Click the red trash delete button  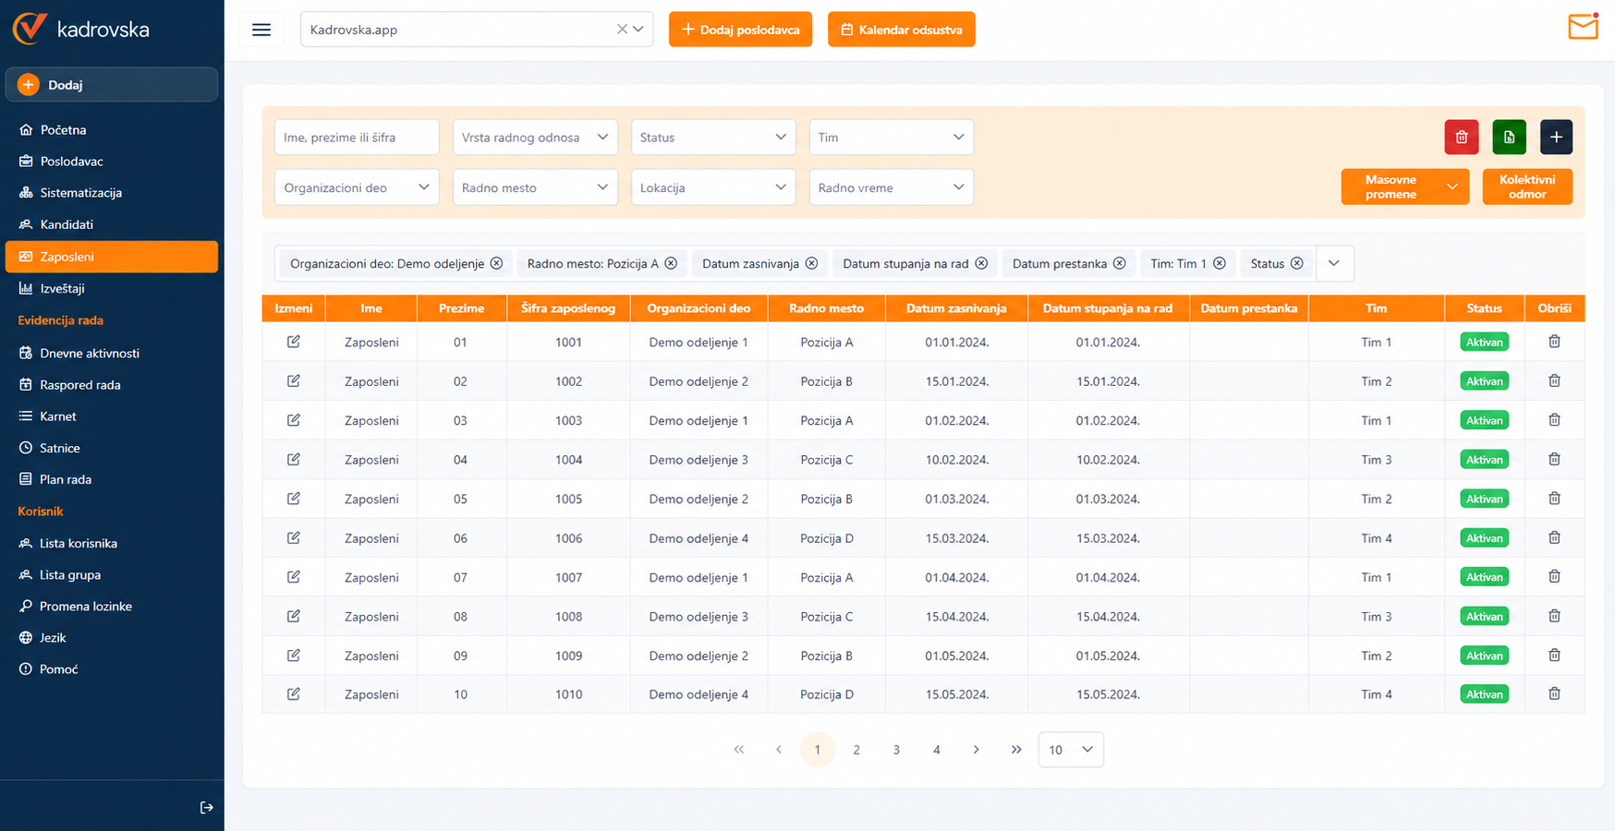1461,138
